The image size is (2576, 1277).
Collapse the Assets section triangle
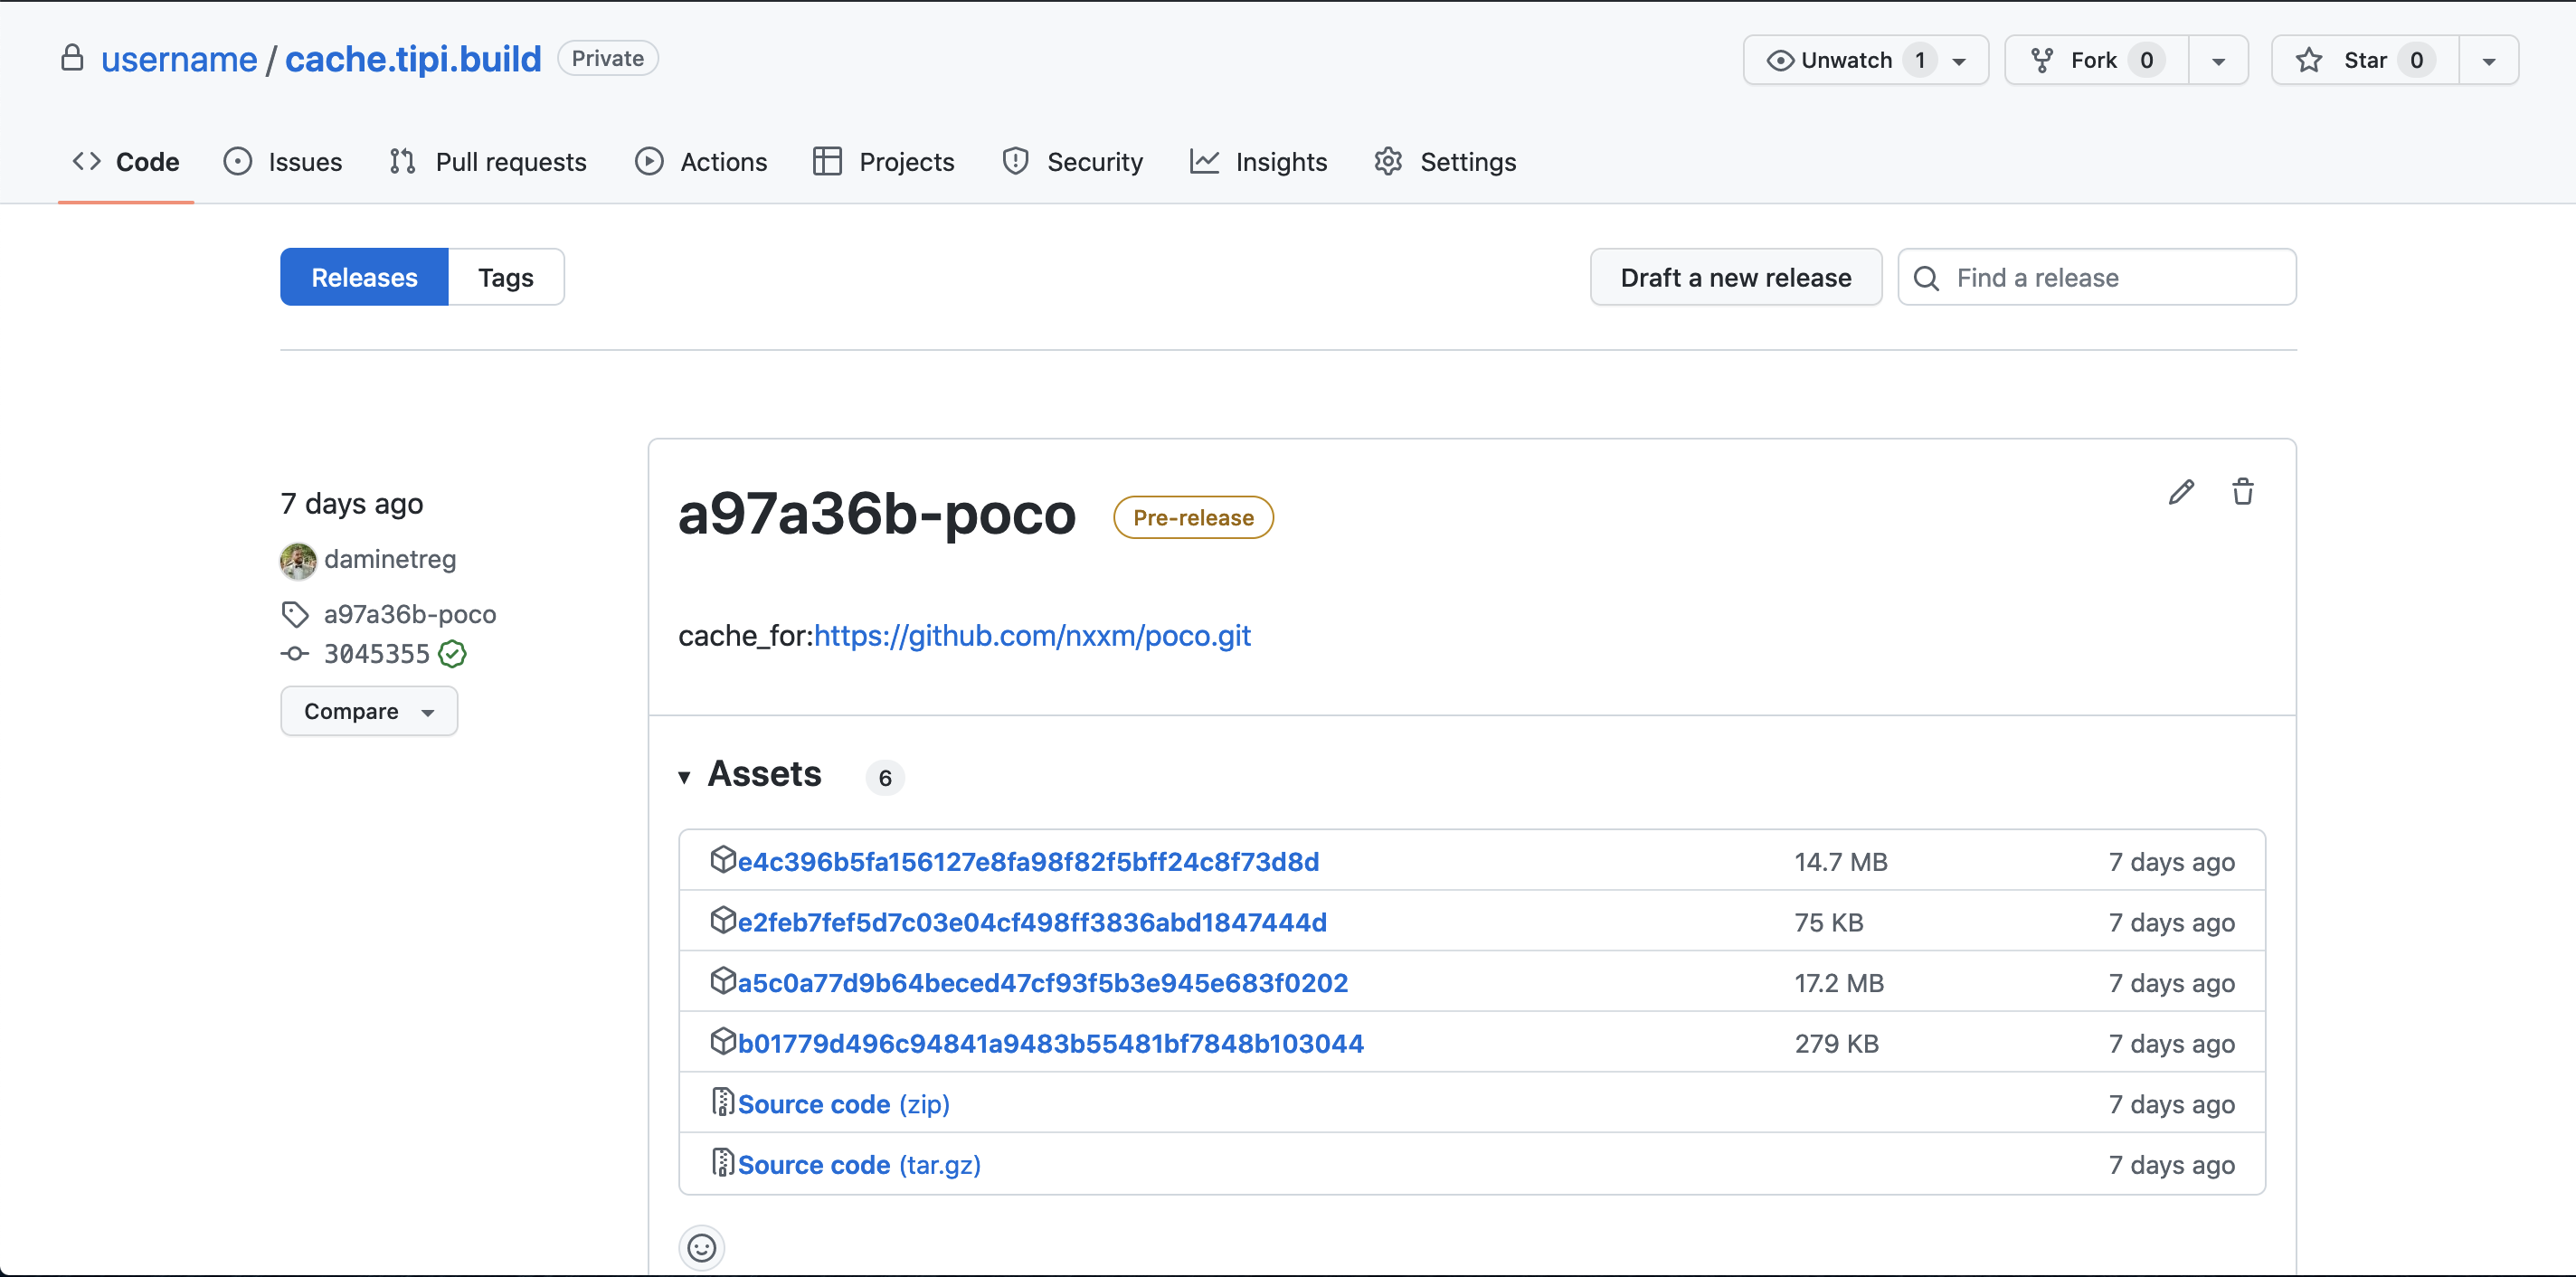[x=685, y=776]
